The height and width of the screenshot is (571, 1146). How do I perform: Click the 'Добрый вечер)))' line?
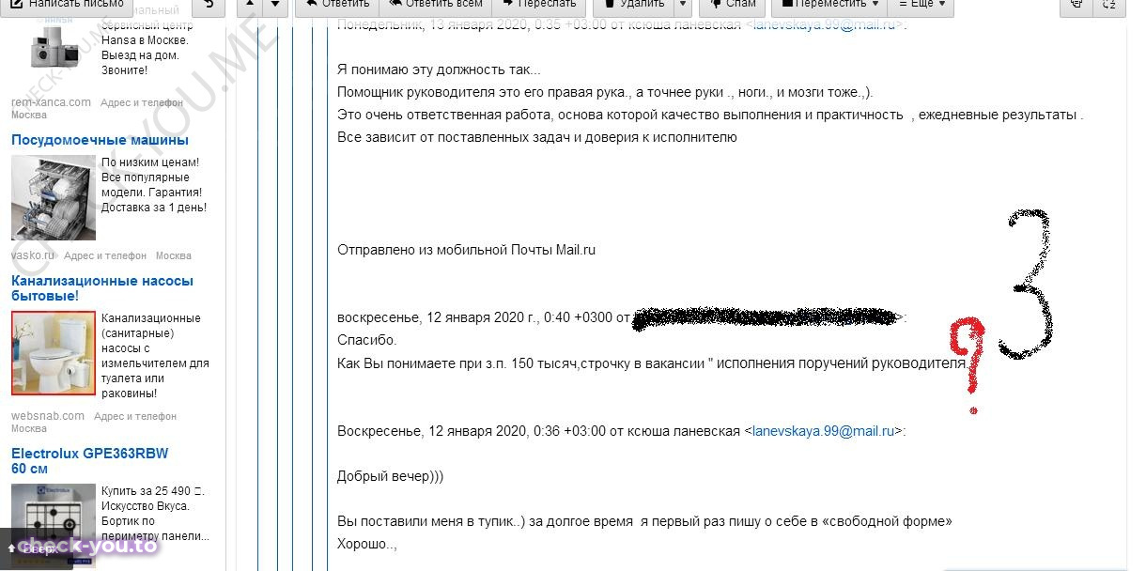390,476
